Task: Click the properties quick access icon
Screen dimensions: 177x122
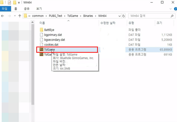Action: (x=9, y=2)
